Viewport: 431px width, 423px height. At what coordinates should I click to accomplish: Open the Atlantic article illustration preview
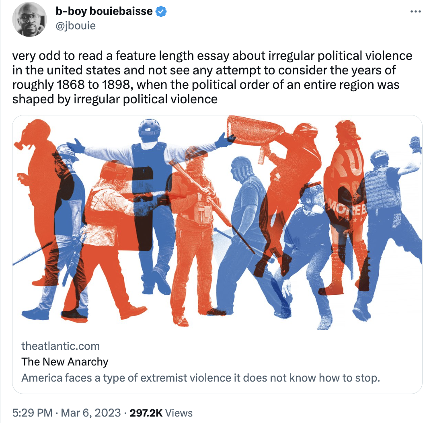217,222
